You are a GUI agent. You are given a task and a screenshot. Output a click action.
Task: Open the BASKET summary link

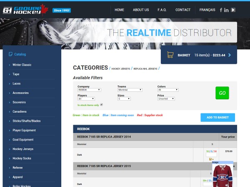[x=199, y=55]
